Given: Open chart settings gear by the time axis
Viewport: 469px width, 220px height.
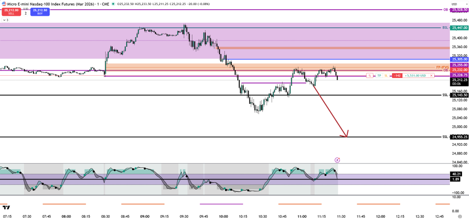Looking at the screenshot, I should 460,216.
